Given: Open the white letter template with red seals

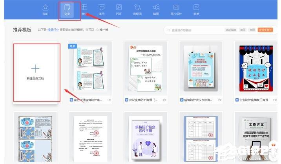Looking at the screenshot, I should point(91,139).
